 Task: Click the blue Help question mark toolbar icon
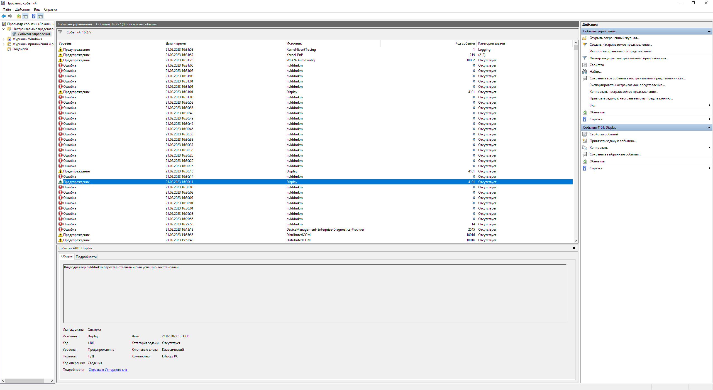pyautogui.click(x=33, y=16)
